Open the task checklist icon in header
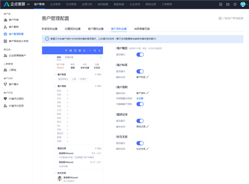Viewport: 249px width, 184px height. pos(221,5)
